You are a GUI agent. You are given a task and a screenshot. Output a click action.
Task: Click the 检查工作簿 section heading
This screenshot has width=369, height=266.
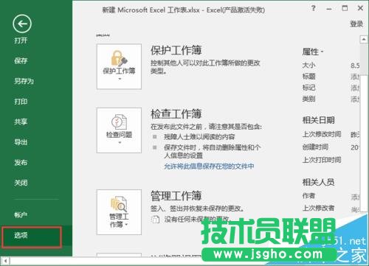point(176,113)
